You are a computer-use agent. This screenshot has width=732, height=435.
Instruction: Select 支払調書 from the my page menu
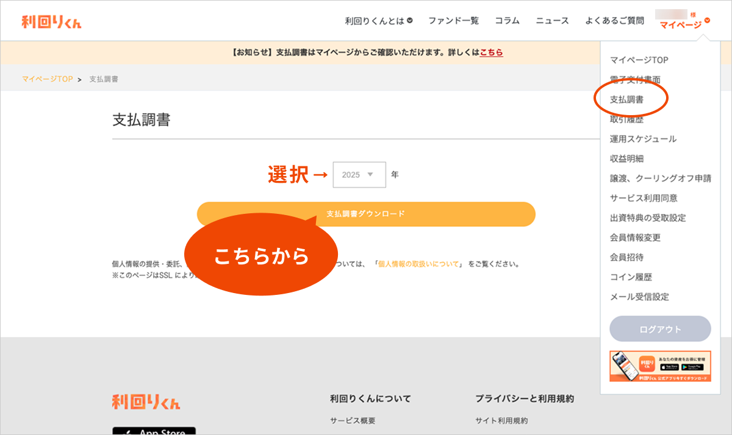(x=626, y=99)
